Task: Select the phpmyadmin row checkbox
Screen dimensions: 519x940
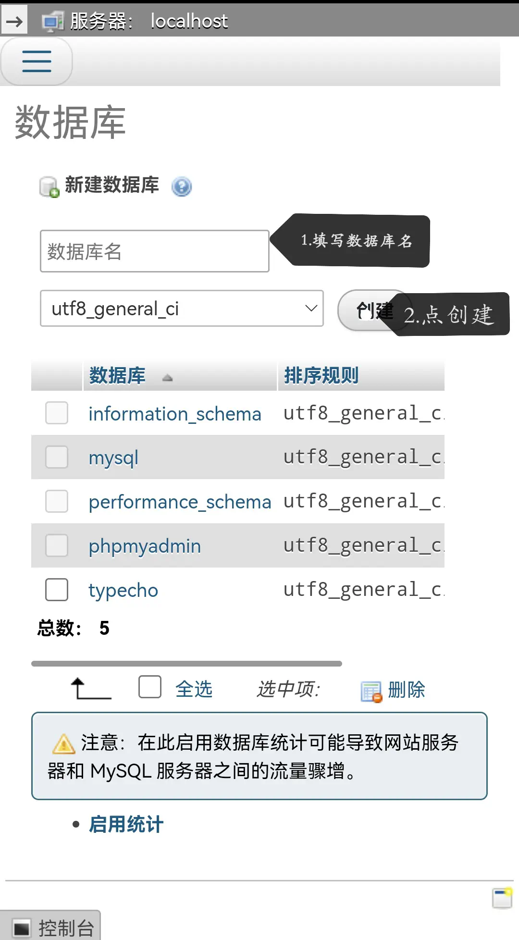Action: pyautogui.click(x=57, y=545)
